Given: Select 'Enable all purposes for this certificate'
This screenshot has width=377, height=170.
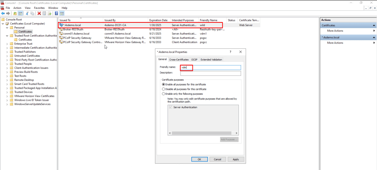Looking at the screenshot, I should click(164, 84).
